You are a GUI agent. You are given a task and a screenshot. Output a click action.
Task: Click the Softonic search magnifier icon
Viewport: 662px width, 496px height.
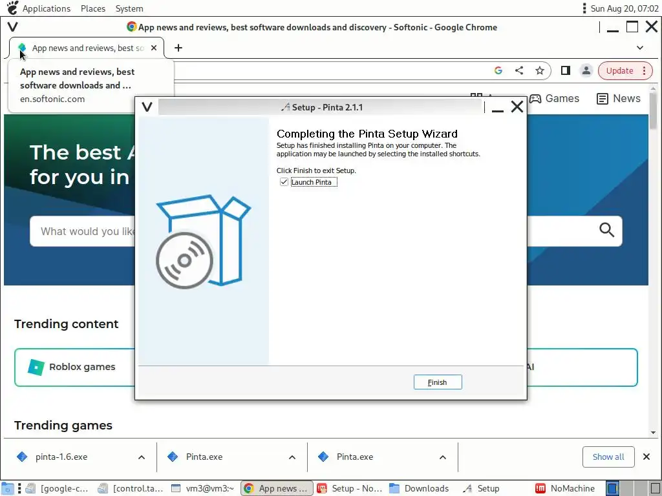(606, 231)
